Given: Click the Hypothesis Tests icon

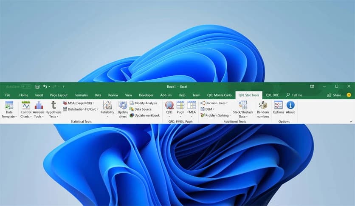Looking at the screenshot, I should [x=54, y=109].
